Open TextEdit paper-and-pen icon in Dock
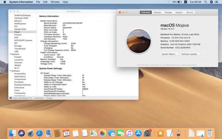The image size is (222, 139). click(169, 133)
